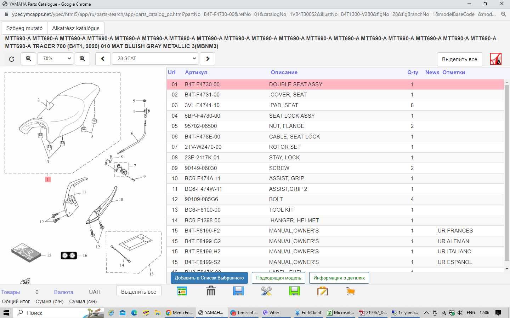The image size is (510, 318).
Task: Select part B4T-F4731-00 COVER, SEAT
Action: (335, 95)
